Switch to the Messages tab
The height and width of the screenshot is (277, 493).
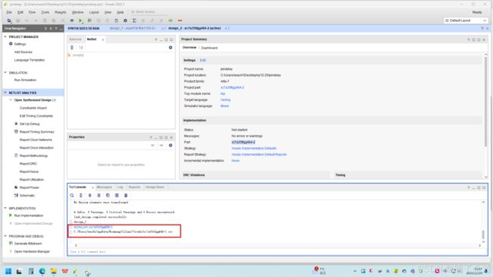point(104,187)
